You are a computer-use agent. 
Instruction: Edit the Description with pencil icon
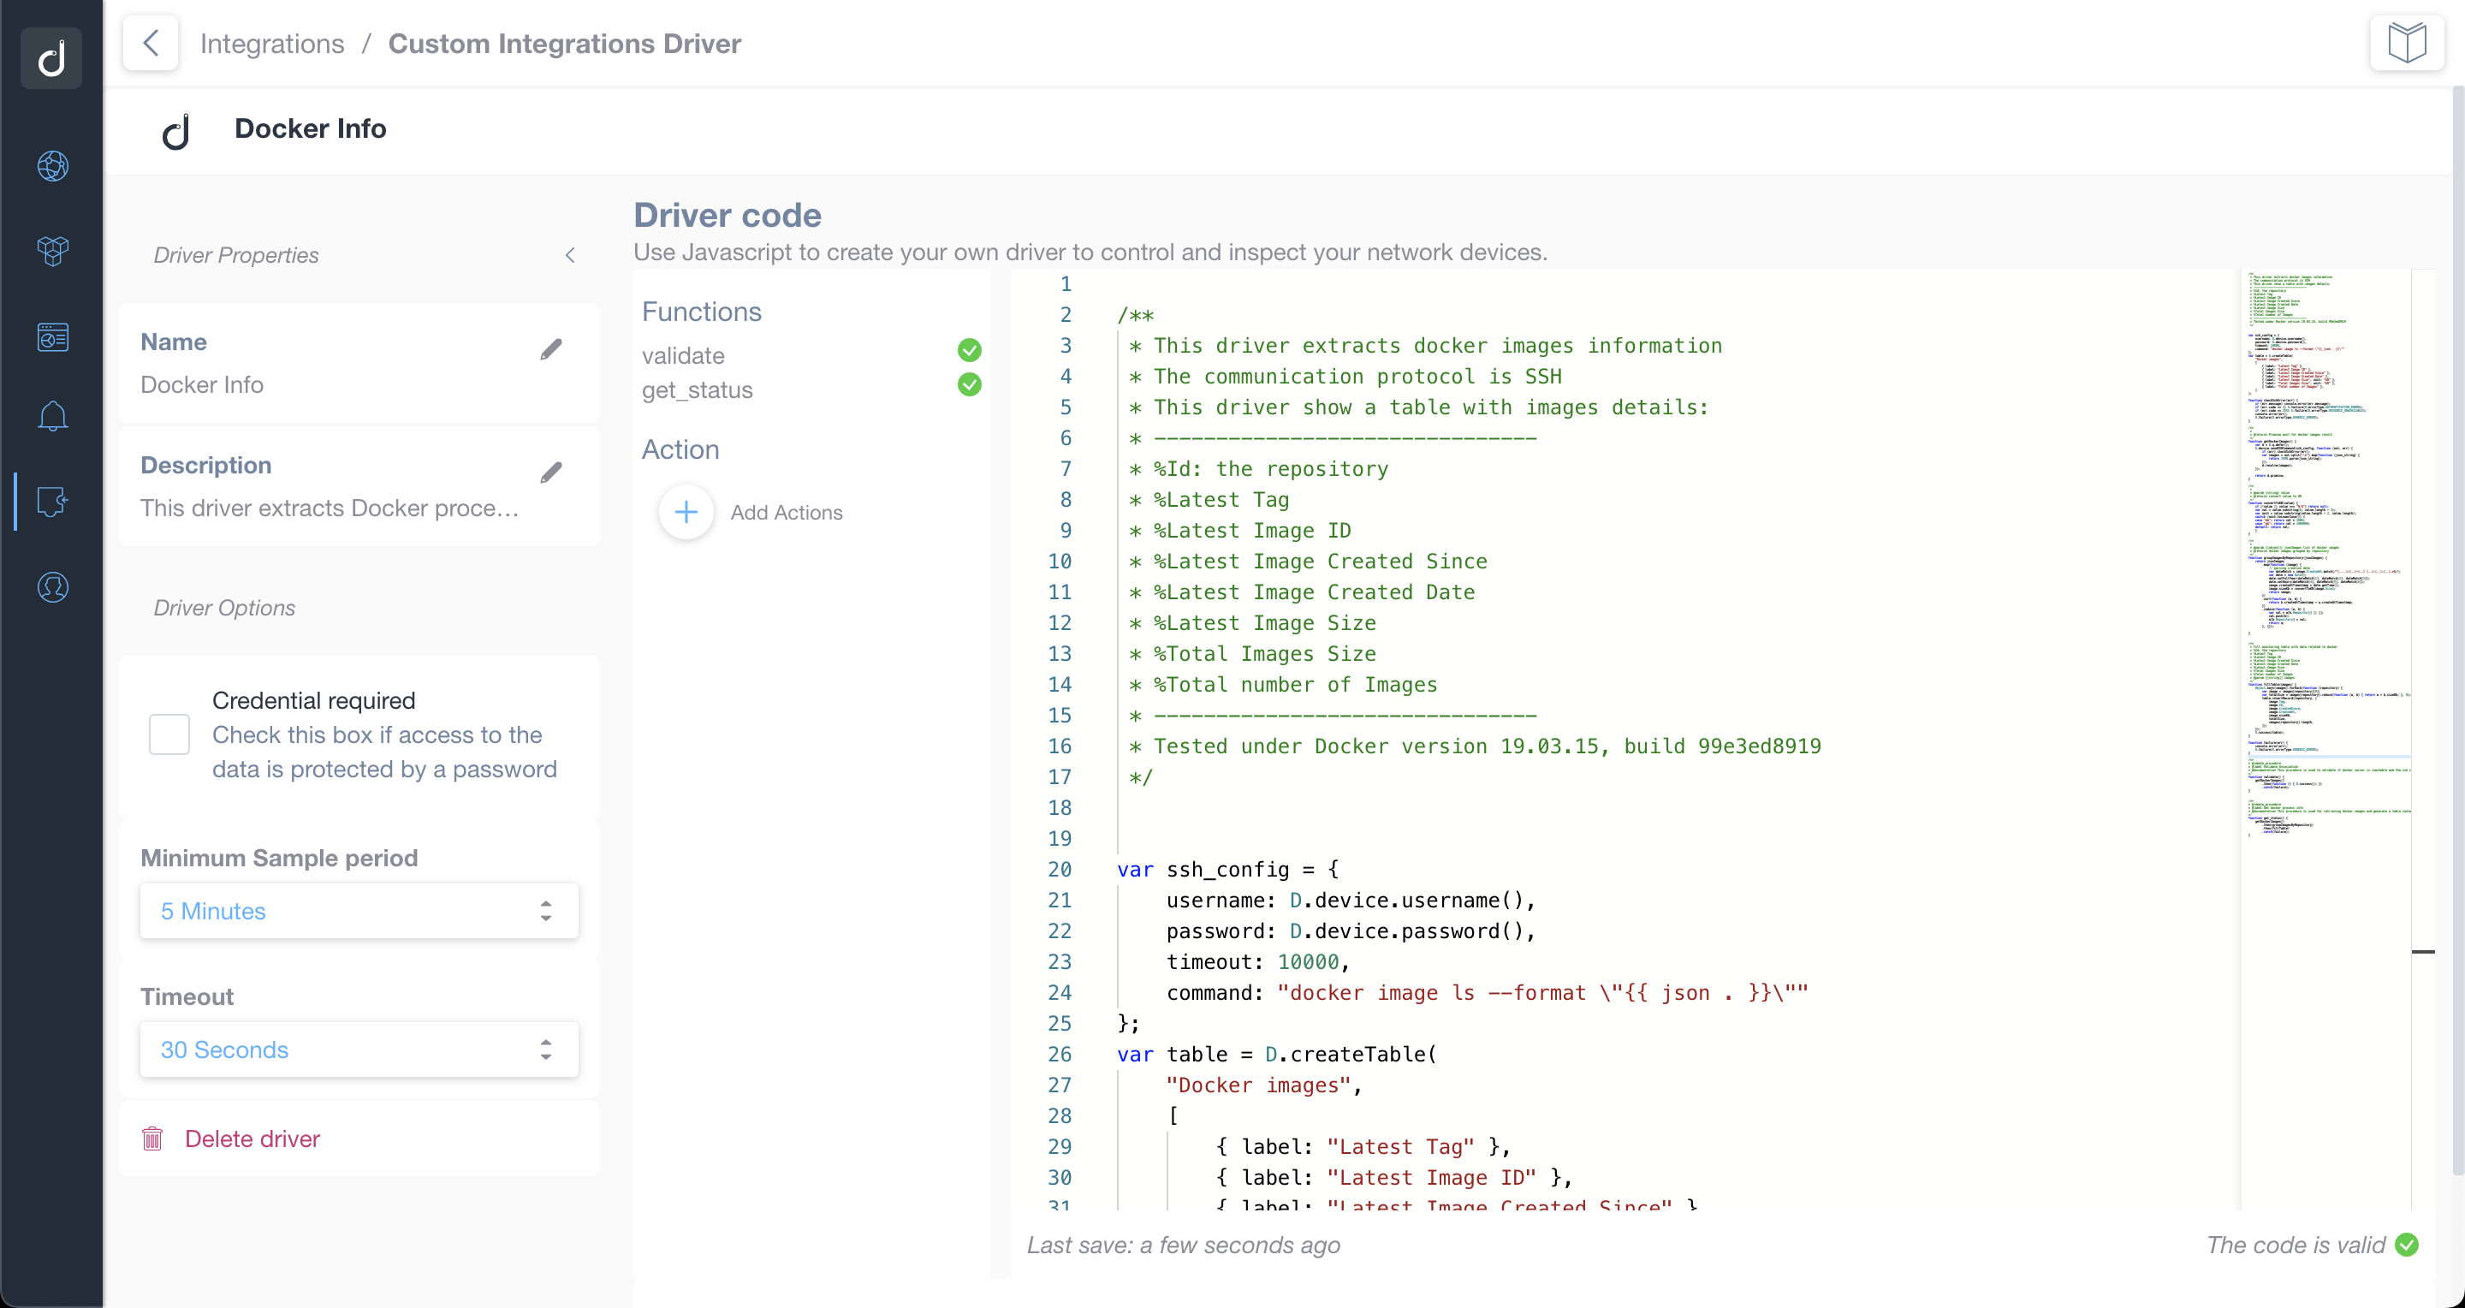pos(551,473)
